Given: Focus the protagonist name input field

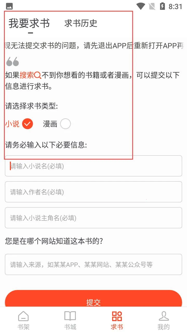Looking at the screenshot, I should (x=94, y=218).
